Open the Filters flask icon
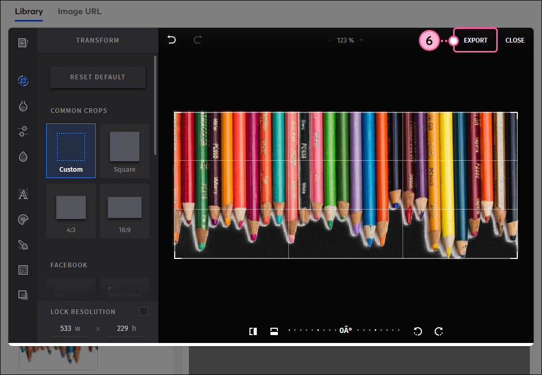542x375 pixels. tap(23, 106)
